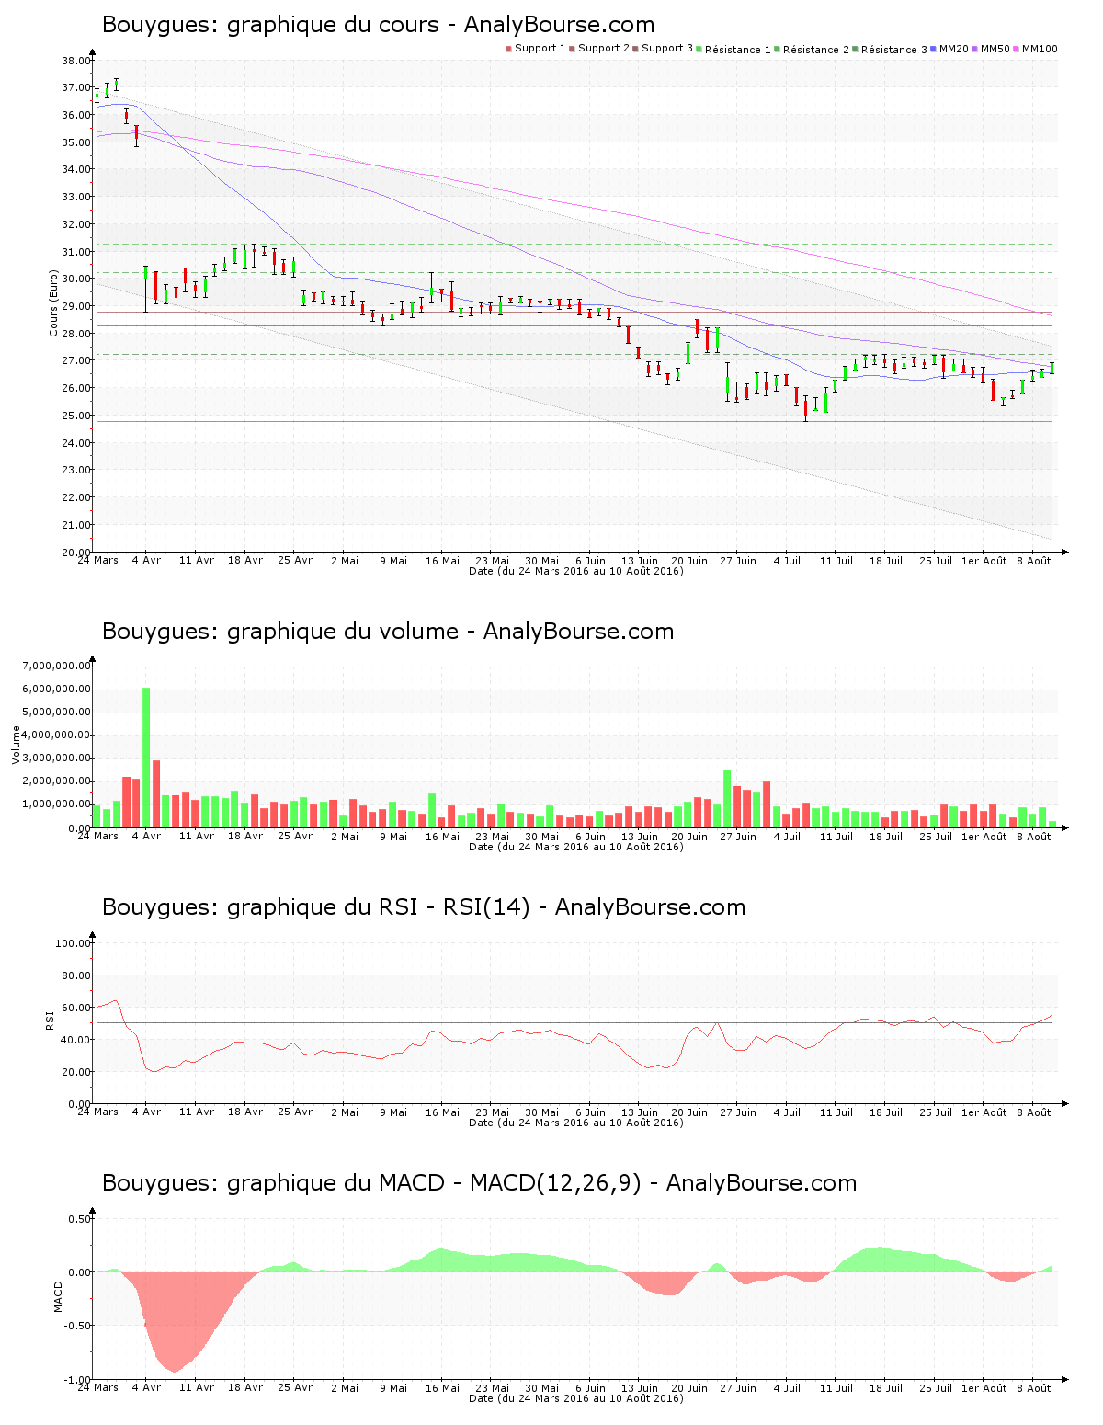Click the vertical 'RSI' axis title
Viewport: 1103px width, 1425px height.
click(49, 1020)
